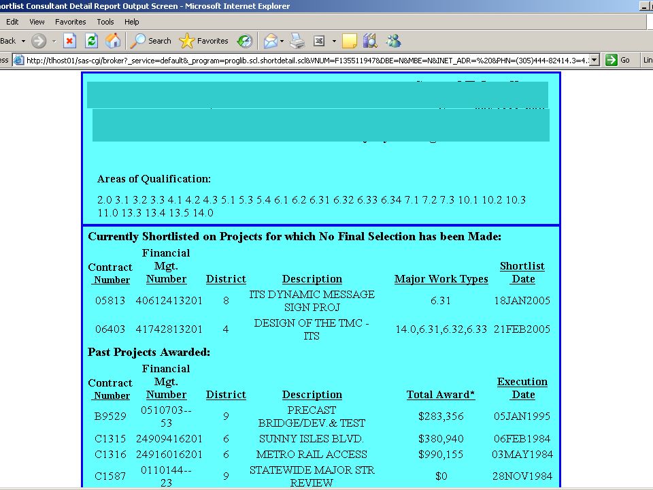This screenshot has width=653, height=490.
Task: Refresh the page with the green arrows icon
Action: pyautogui.click(x=91, y=41)
